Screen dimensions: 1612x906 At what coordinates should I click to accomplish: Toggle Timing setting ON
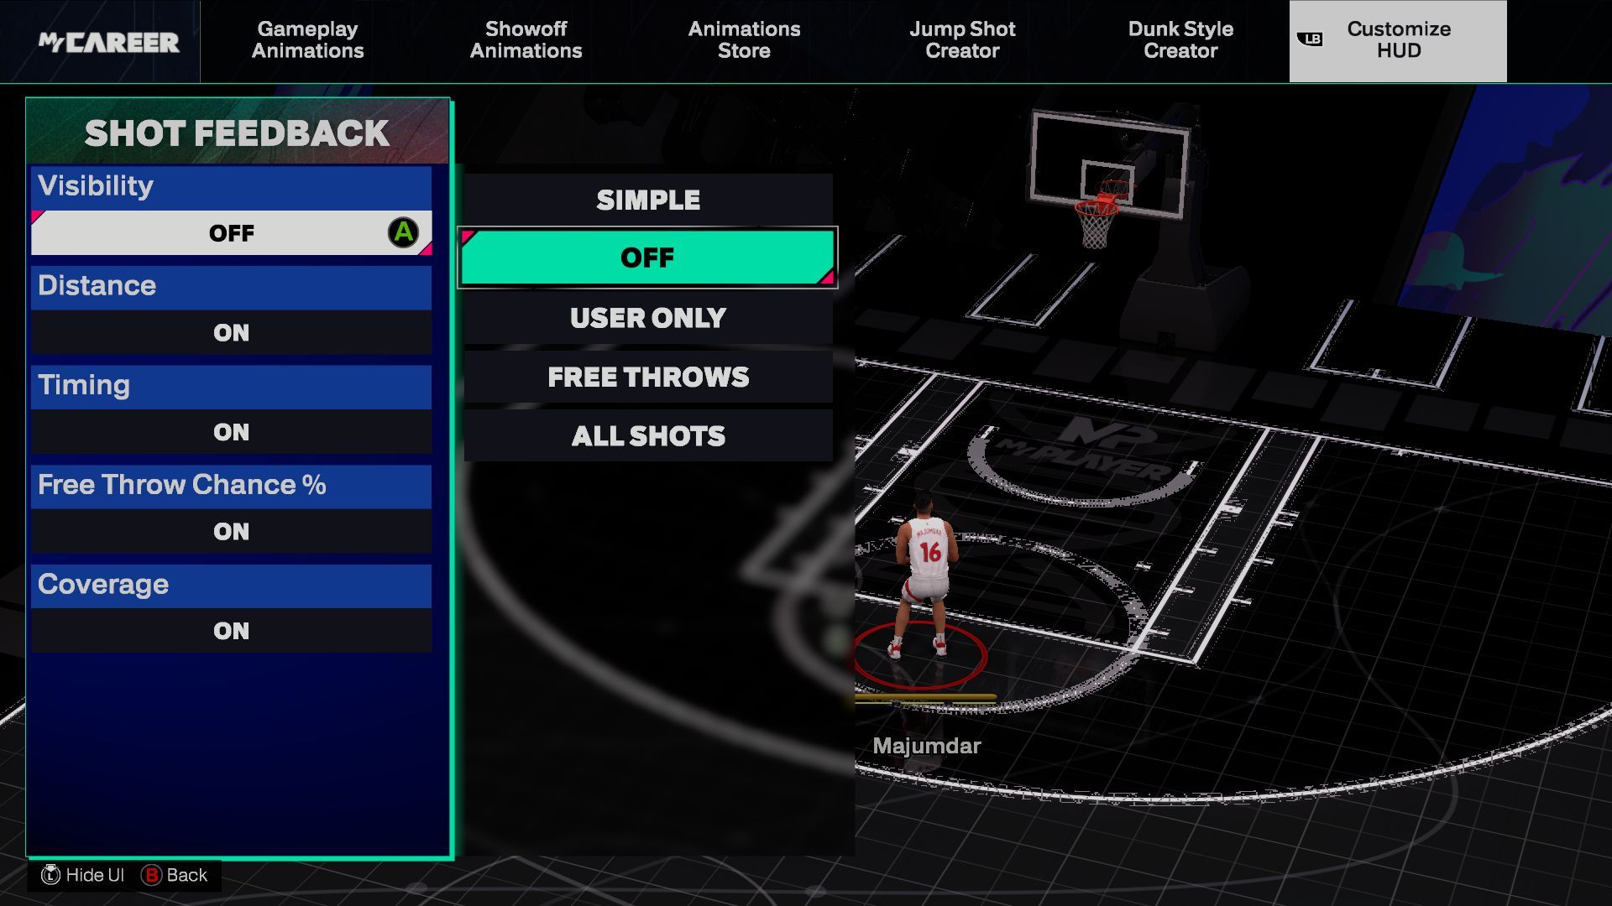(x=230, y=431)
